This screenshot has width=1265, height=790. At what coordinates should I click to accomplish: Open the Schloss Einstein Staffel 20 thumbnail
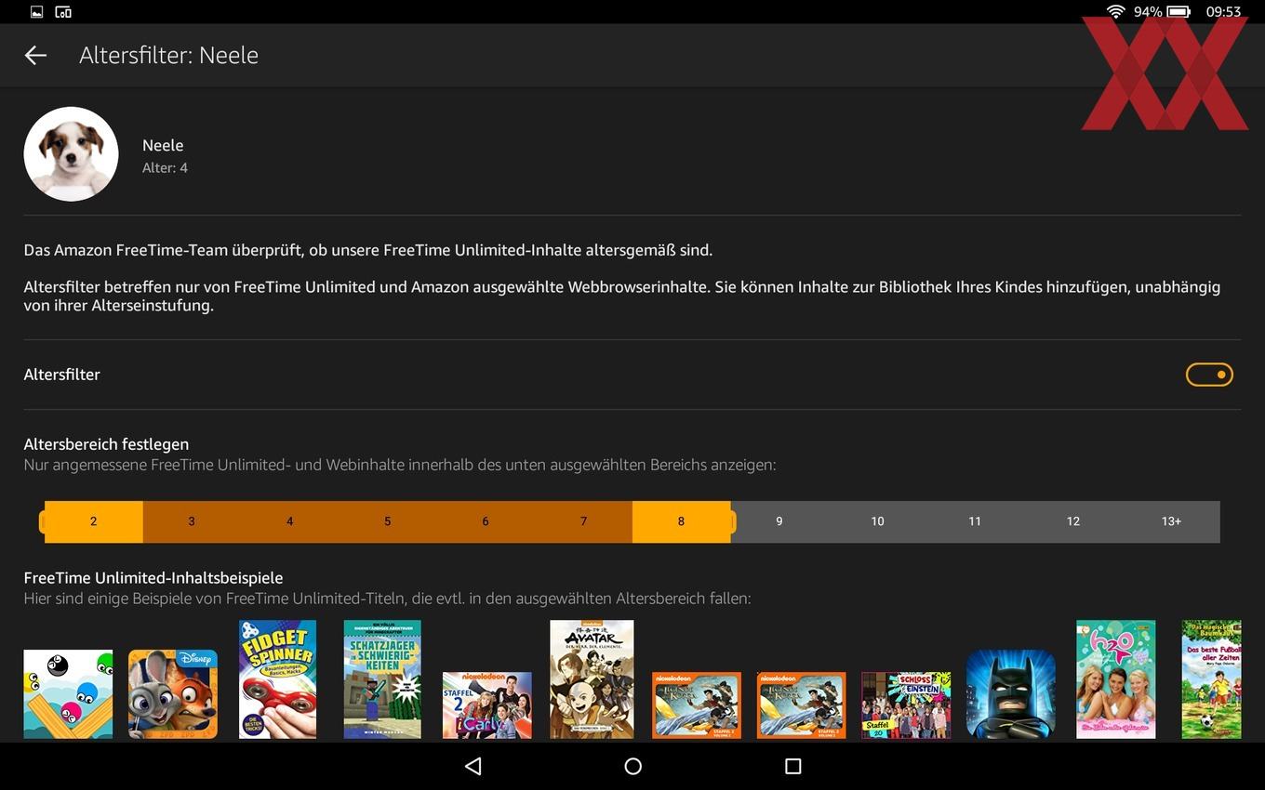(x=906, y=705)
